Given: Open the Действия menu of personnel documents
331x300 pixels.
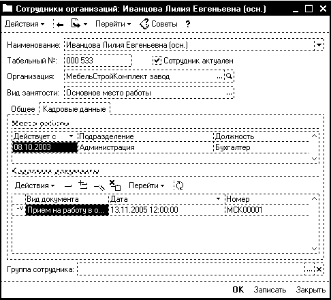Looking at the screenshot, I should (35, 185).
